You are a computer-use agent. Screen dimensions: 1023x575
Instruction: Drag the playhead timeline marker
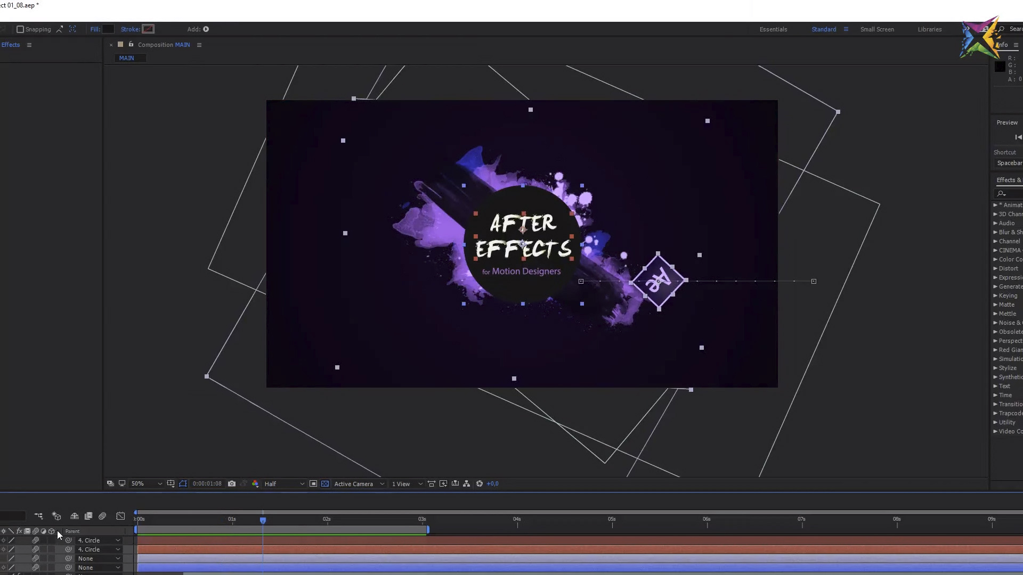point(262,520)
